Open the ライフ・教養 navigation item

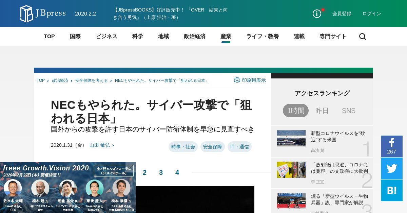click(x=263, y=37)
